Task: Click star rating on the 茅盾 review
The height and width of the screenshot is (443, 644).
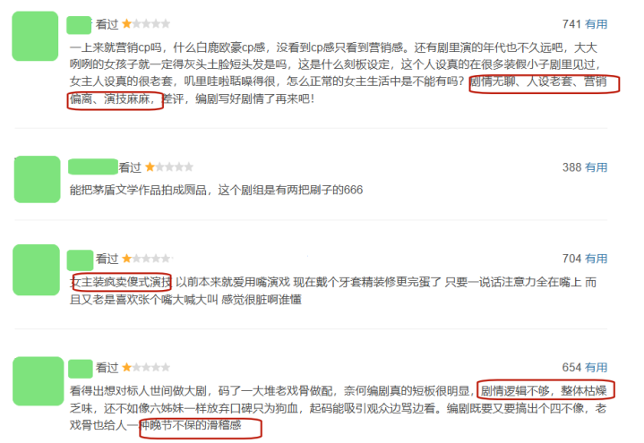Action: pyautogui.click(x=168, y=167)
